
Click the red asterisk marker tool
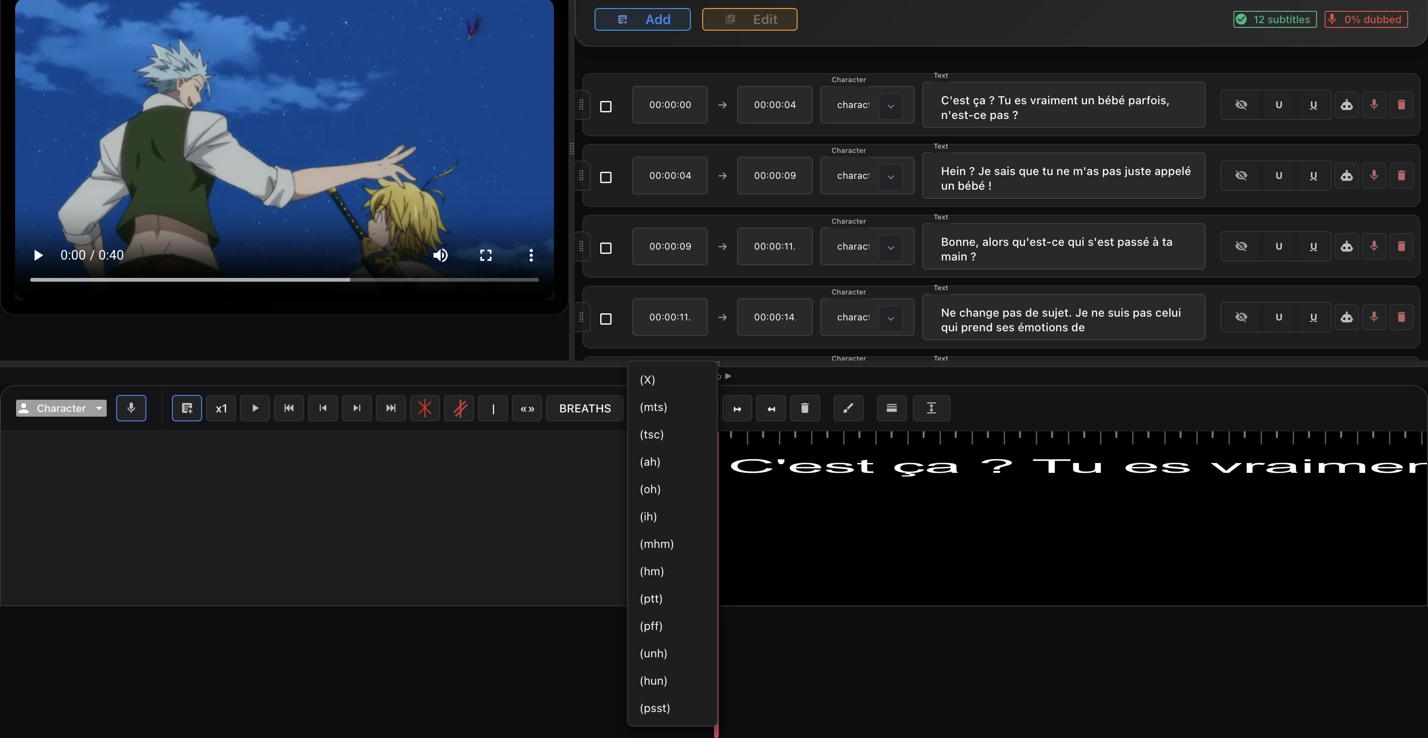[425, 408]
